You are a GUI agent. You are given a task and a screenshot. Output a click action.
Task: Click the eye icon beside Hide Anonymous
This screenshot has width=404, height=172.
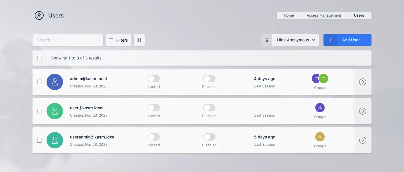tap(267, 40)
